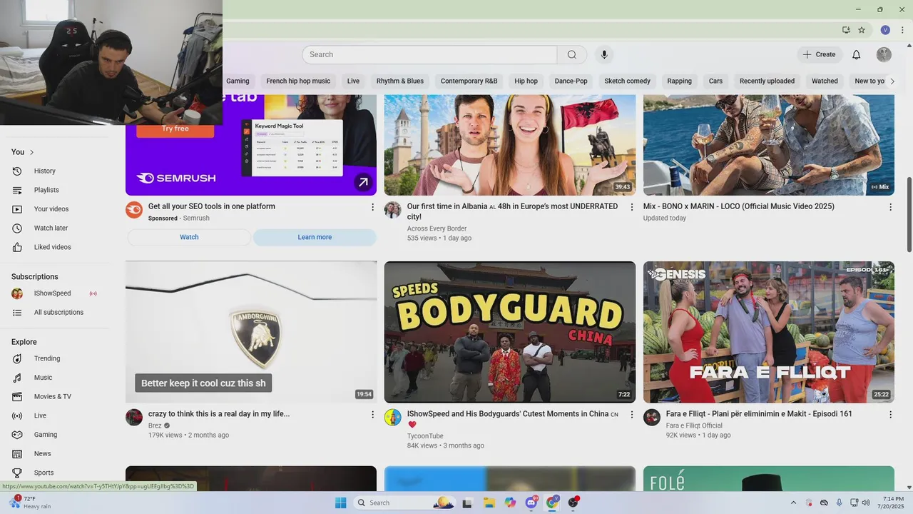Select the Live filter chip
913x514 pixels.
click(353, 81)
